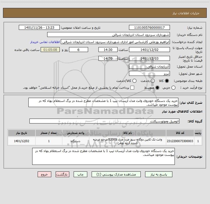Click the response deadline date 1401/12/02 field

(x=149, y=50)
